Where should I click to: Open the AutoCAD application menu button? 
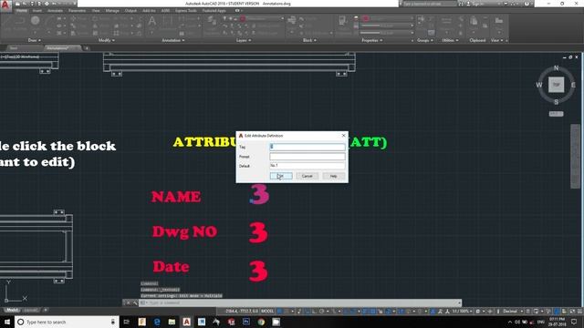click(5, 5)
